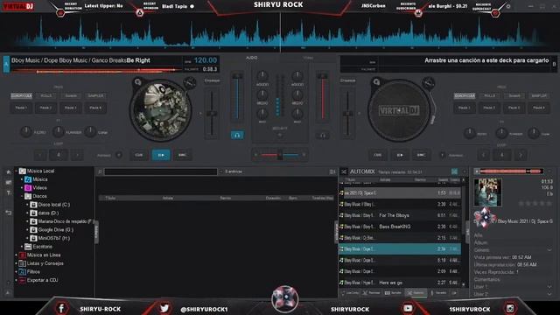
Task: Double the right deck loop length
Action: [x=521, y=155]
